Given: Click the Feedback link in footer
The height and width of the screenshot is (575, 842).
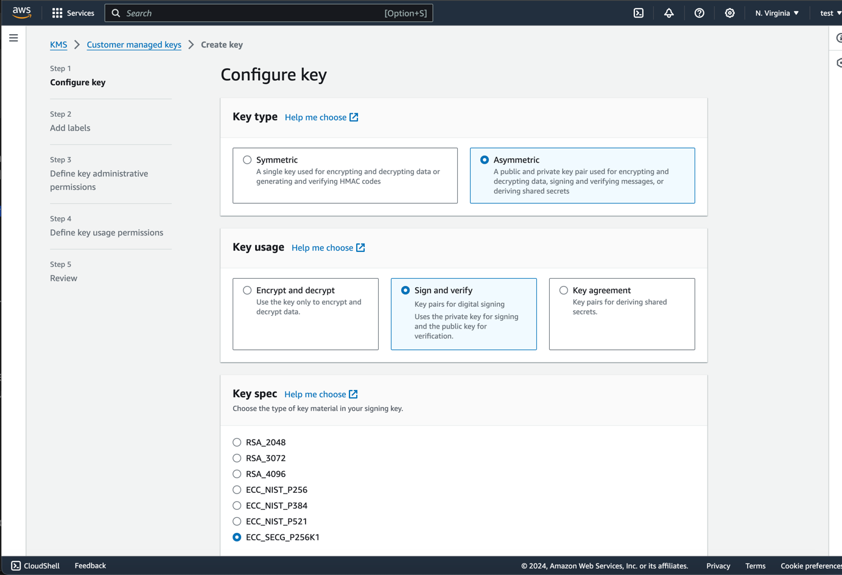Looking at the screenshot, I should tap(90, 566).
